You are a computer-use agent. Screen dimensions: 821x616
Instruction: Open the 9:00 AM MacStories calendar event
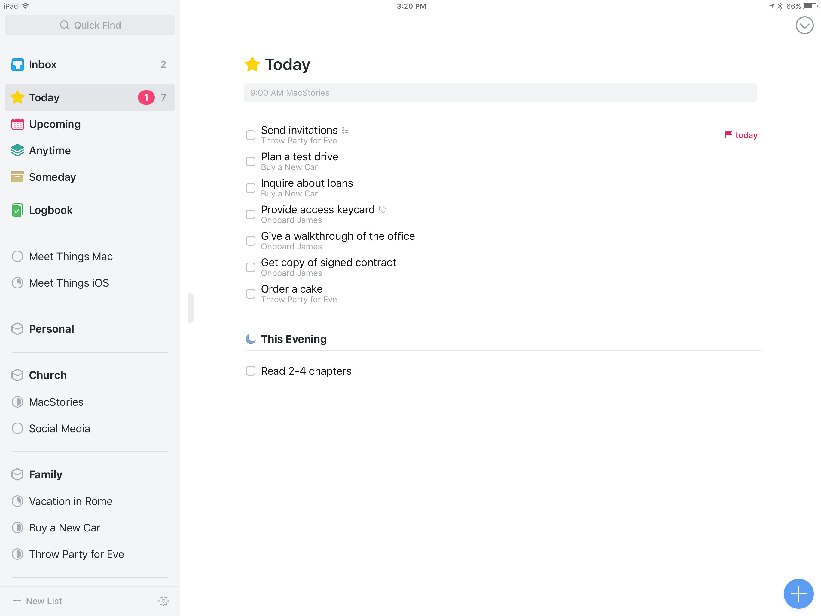click(500, 93)
